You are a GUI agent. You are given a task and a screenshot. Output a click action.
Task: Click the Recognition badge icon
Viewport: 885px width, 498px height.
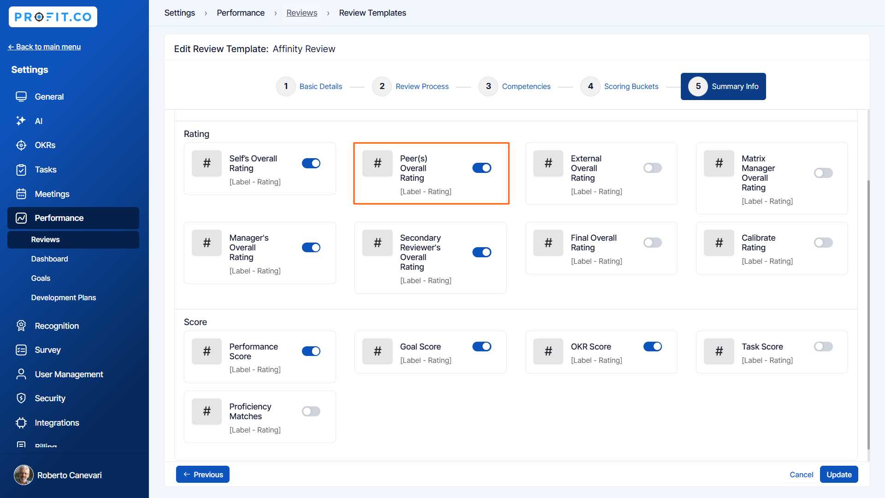21,326
